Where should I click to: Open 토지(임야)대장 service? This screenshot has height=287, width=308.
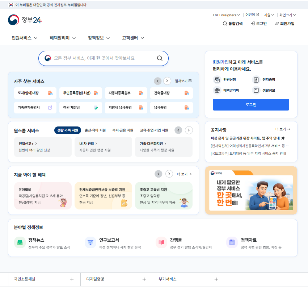(35, 93)
